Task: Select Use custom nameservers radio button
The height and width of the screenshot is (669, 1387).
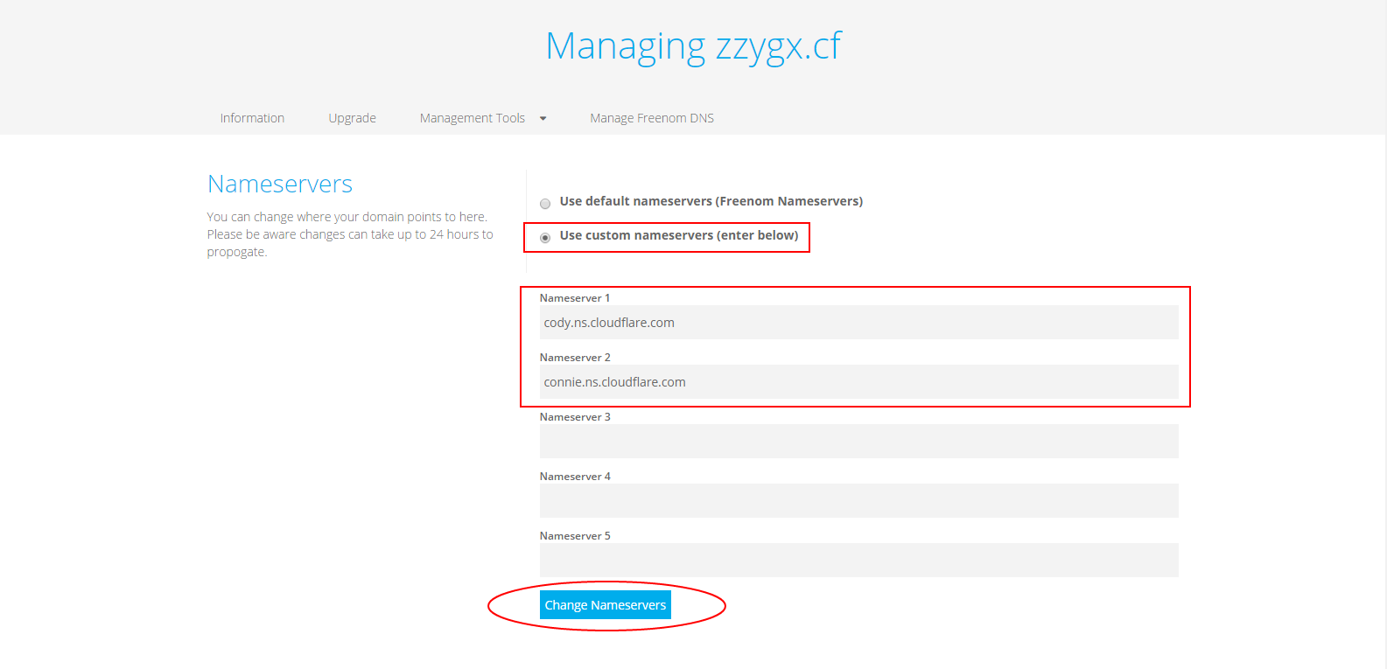Action: 545,237
